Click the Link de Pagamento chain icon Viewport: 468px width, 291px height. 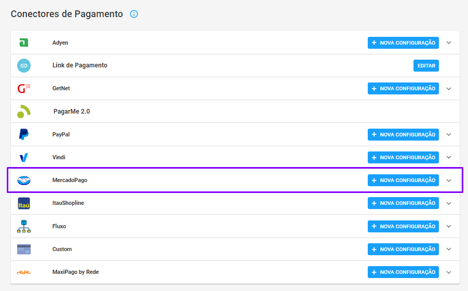click(x=24, y=65)
